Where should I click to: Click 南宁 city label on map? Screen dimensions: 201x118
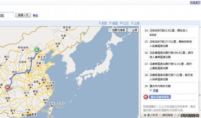tap(13, 110)
